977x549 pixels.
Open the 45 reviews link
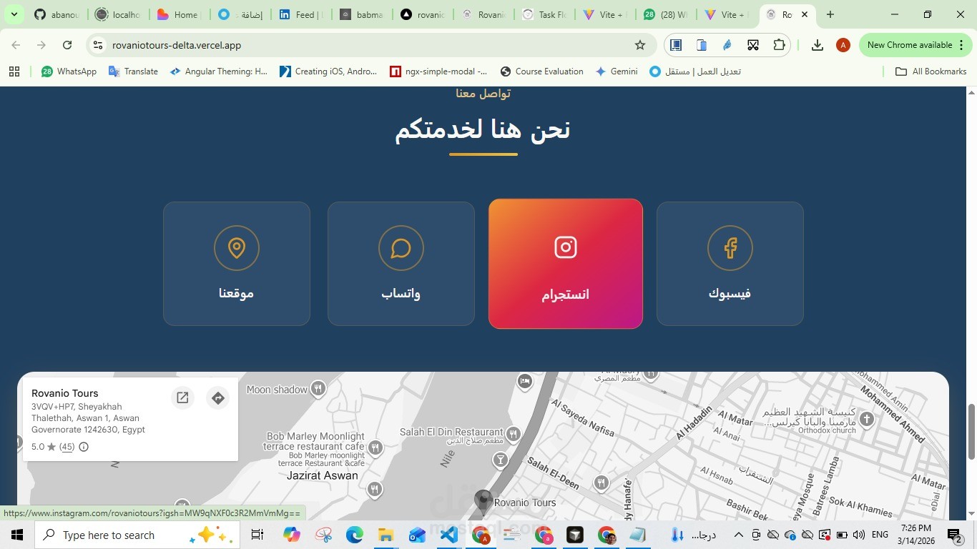tap(67, 447)
